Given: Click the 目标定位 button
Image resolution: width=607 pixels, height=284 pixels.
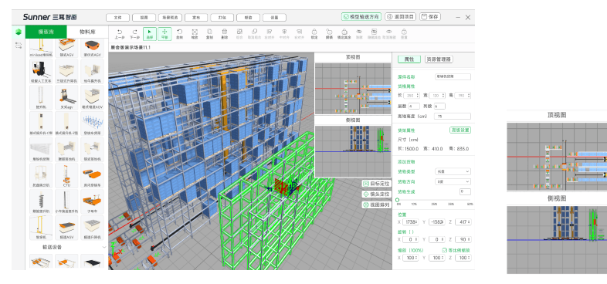Looking at the screenshot, I should click(376, 184).
